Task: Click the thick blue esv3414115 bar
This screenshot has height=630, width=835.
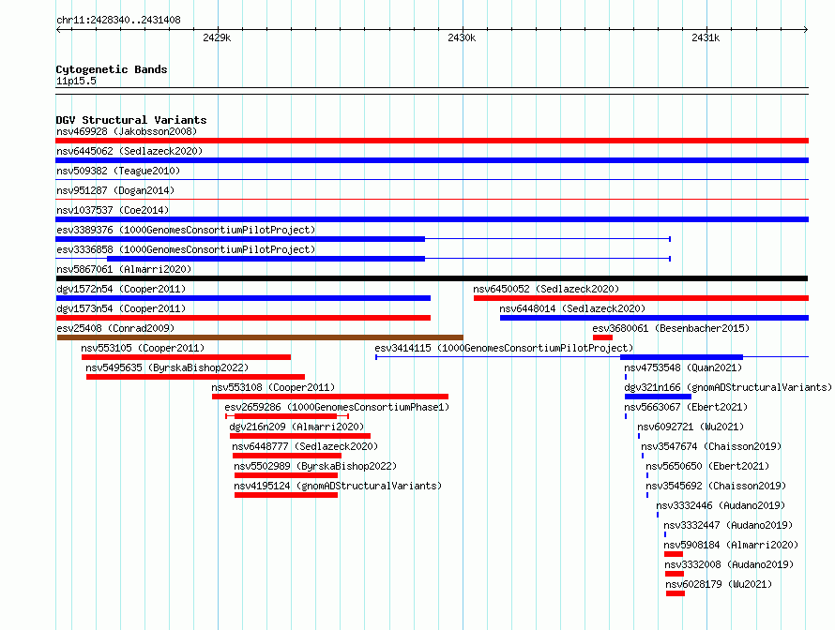Action: [x=682, y=357]
